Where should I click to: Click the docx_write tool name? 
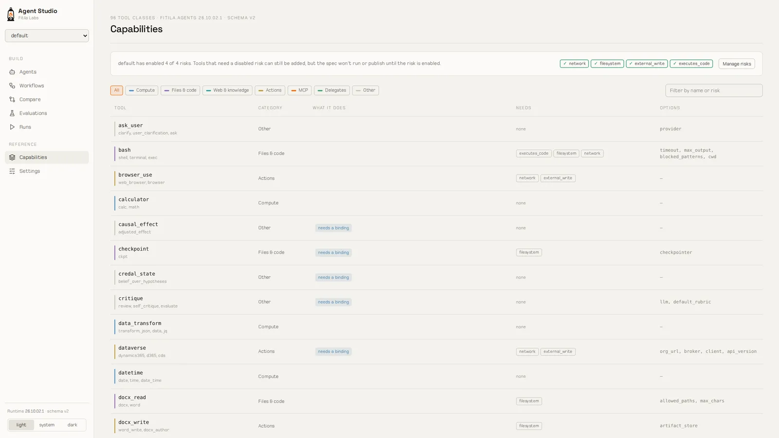point(134,422)
